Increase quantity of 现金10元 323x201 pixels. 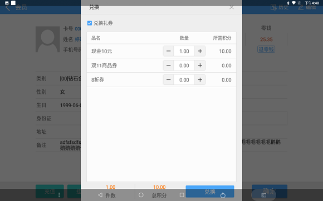point(200,51)
